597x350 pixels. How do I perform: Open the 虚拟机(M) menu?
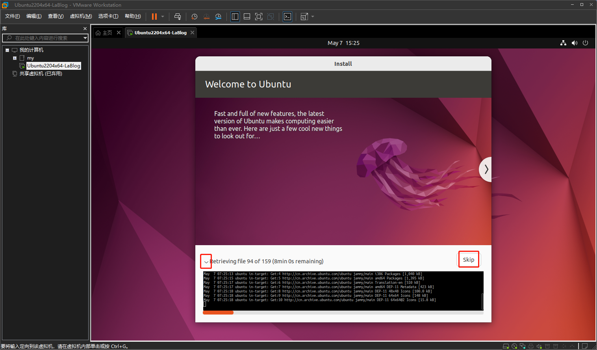pos(81,16)
